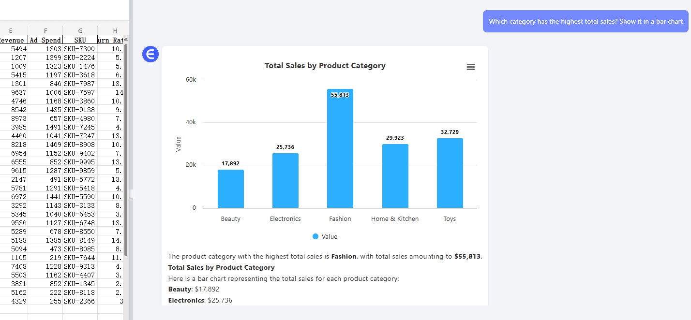This screenshot has height=320, width=691.
Task: Toggle the Value series in legend
Action: click(329, 237)
